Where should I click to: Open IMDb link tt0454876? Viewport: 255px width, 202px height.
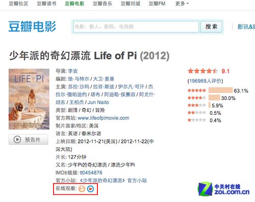91,173
